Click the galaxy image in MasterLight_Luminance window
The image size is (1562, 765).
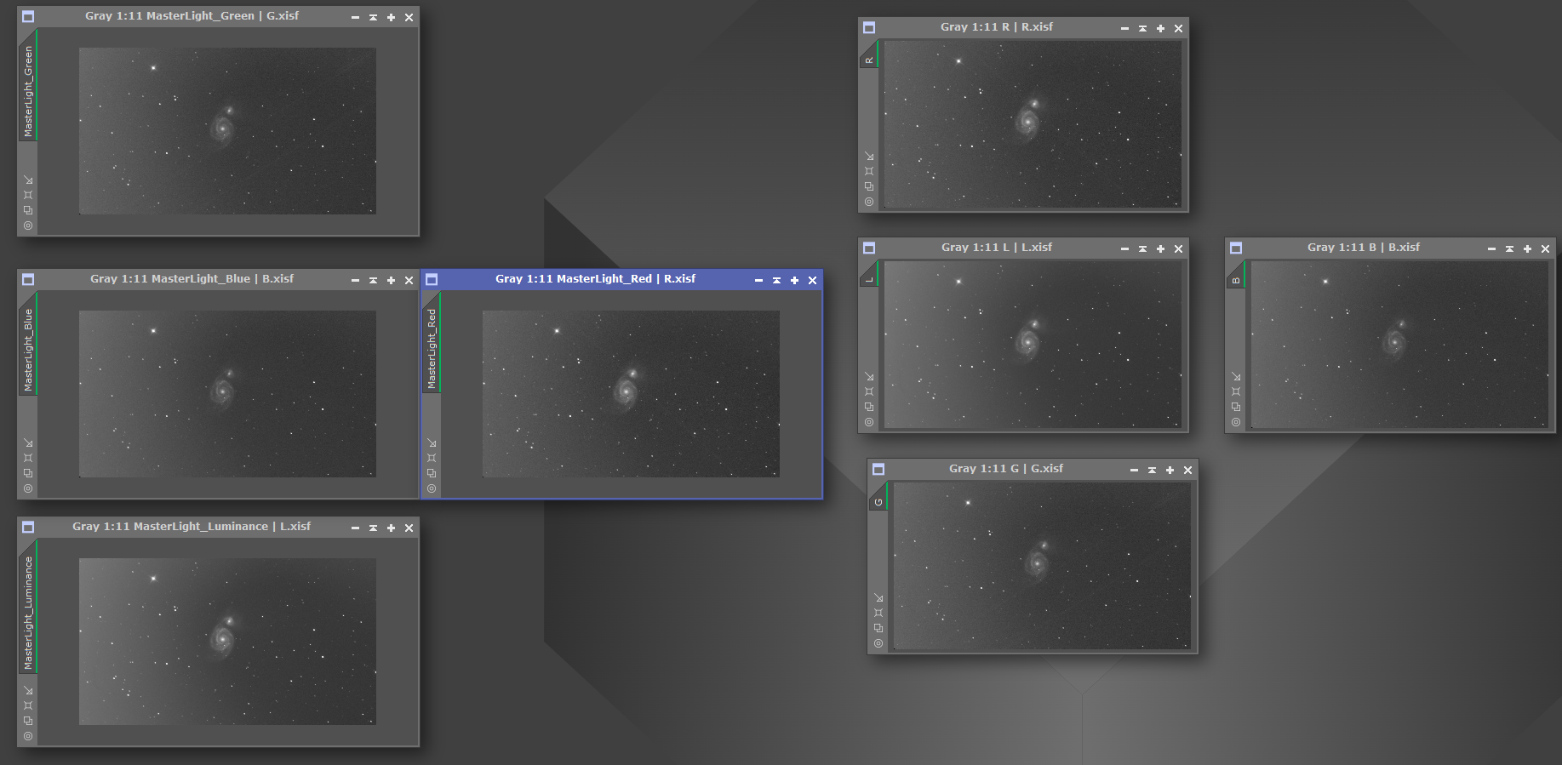click(227, 642)
